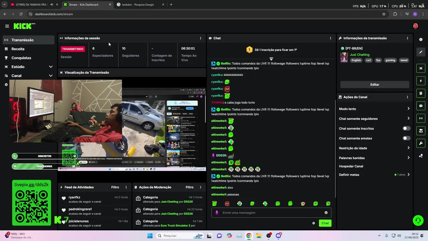This screenshot has width=428, height=241.
Task: Click Hospedar Canal
Action: click(x=351, y=166)
